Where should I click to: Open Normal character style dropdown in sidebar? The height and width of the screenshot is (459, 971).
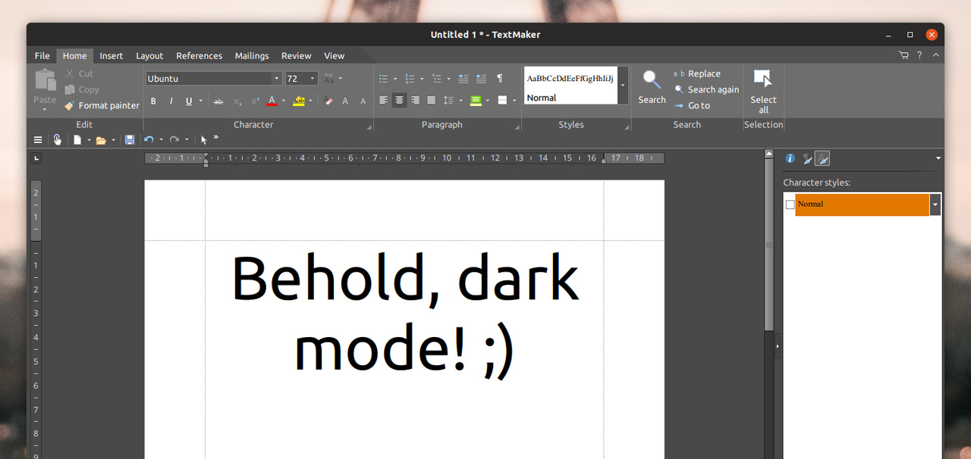(x=935, y=205)
